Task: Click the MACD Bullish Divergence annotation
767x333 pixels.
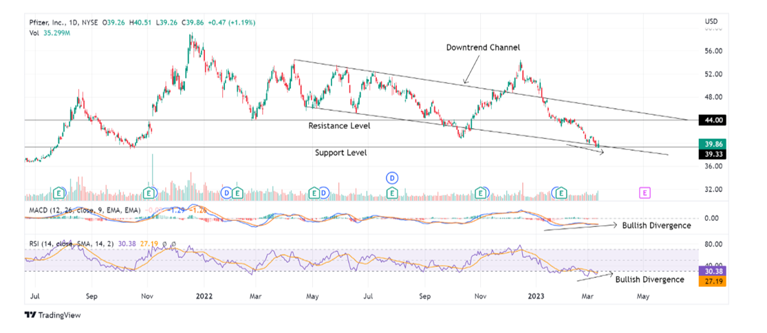Action: coord(656,225)
